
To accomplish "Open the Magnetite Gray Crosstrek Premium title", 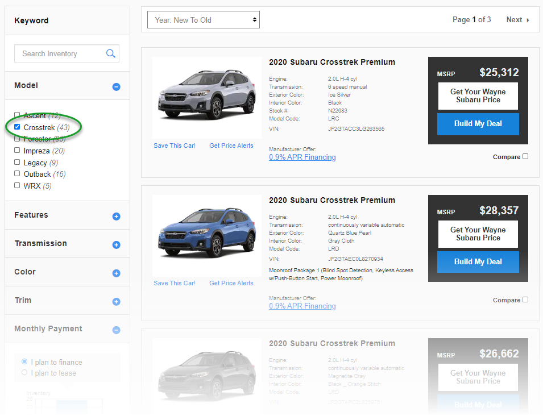I will point(332,343).
